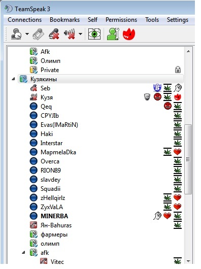Select user Overca
Viewport: 201px width, 269px height.
50,161
